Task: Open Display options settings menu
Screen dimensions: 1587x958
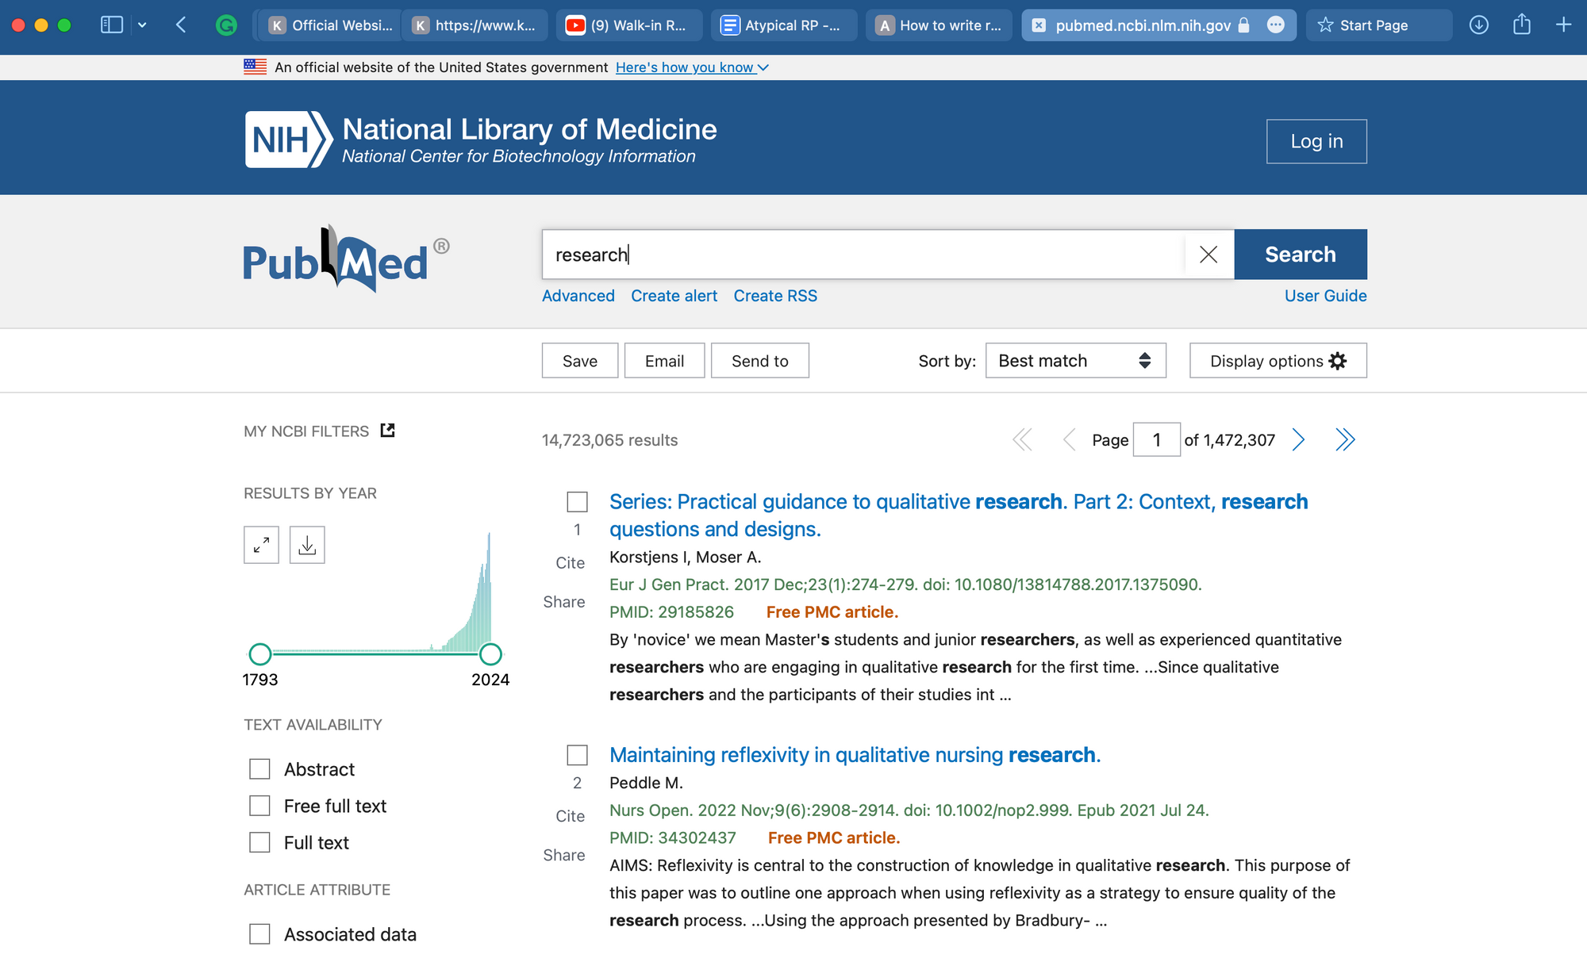Action: [x=1278, y=361]
